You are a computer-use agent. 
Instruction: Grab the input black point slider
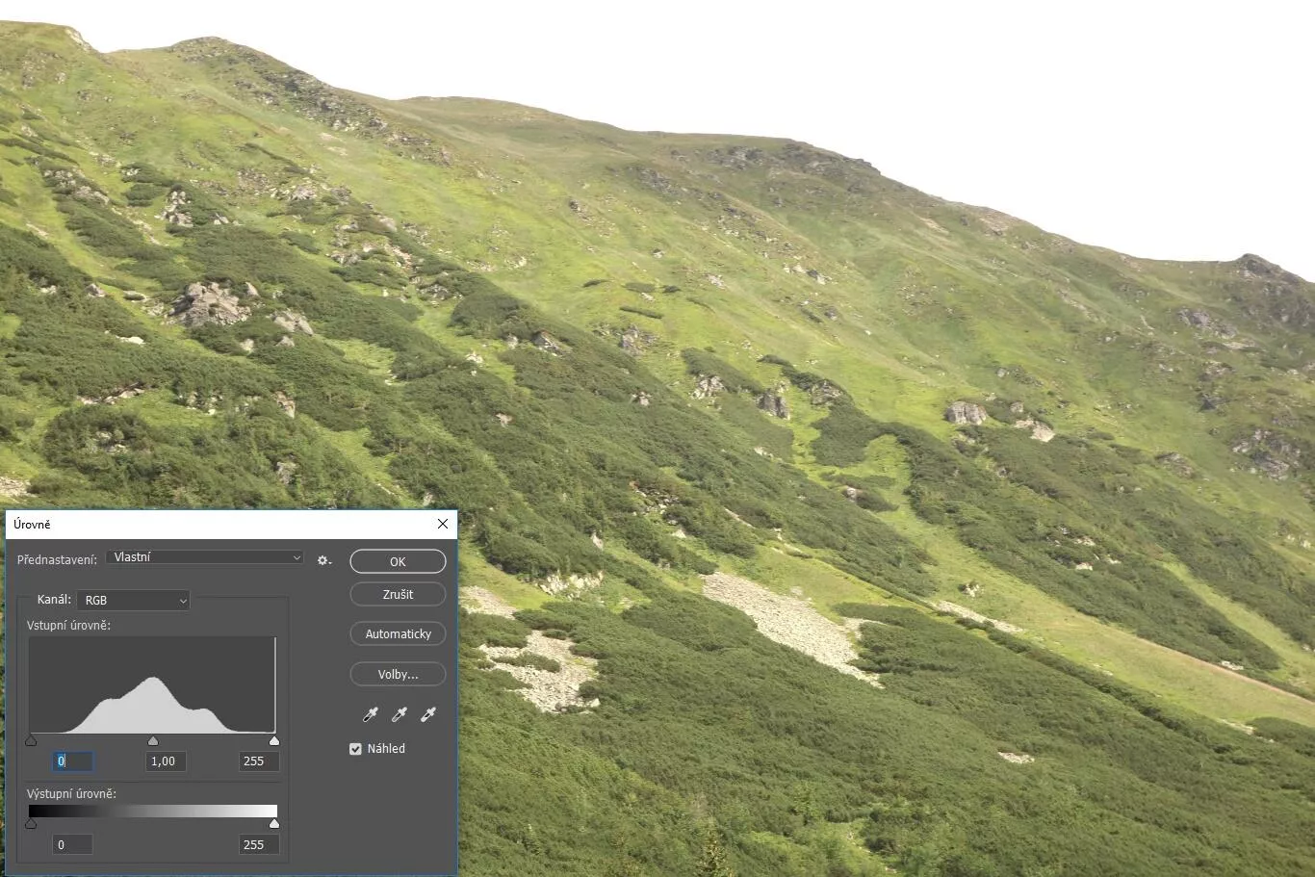[31, 740]
